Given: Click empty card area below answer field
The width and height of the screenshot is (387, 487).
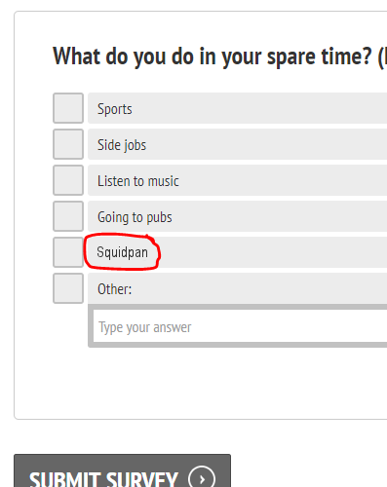Looking at the screenshot, I should click(202, 383).
